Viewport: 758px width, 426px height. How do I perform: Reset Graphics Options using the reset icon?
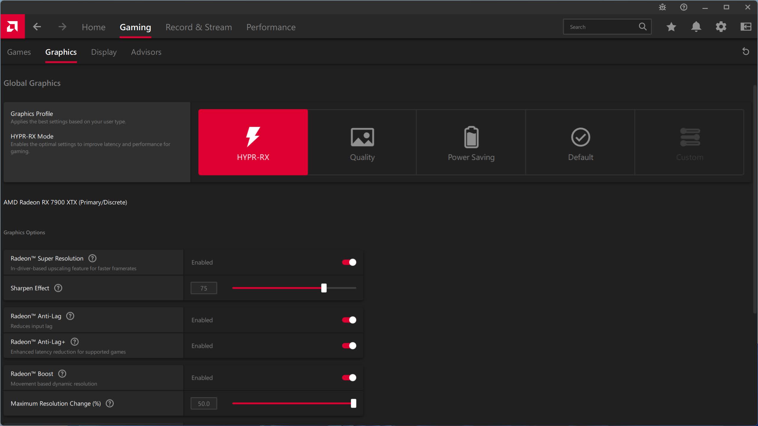(x=746, y=51)
